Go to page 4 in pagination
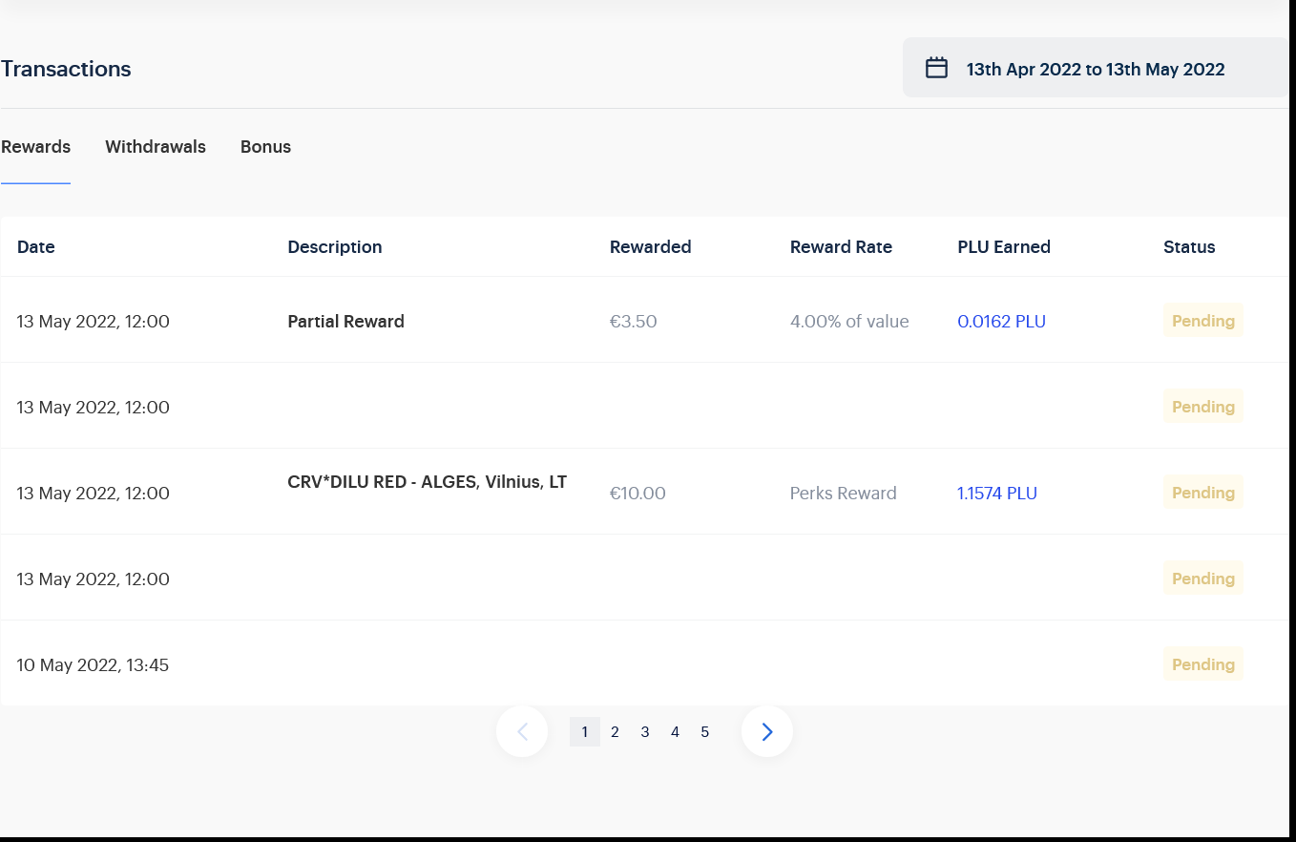Screen dimensions: 1296x842 675,732
